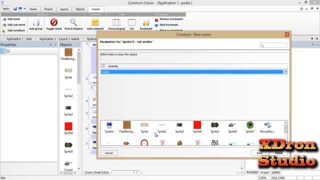Select TiledBackground in dialog object list
320x180 pixels.
click(x=126, y=127)
